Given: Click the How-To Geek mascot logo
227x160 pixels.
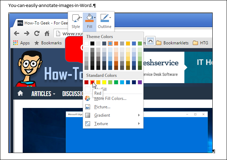Looking at the screenshot, I should click(x=30, y=69).
